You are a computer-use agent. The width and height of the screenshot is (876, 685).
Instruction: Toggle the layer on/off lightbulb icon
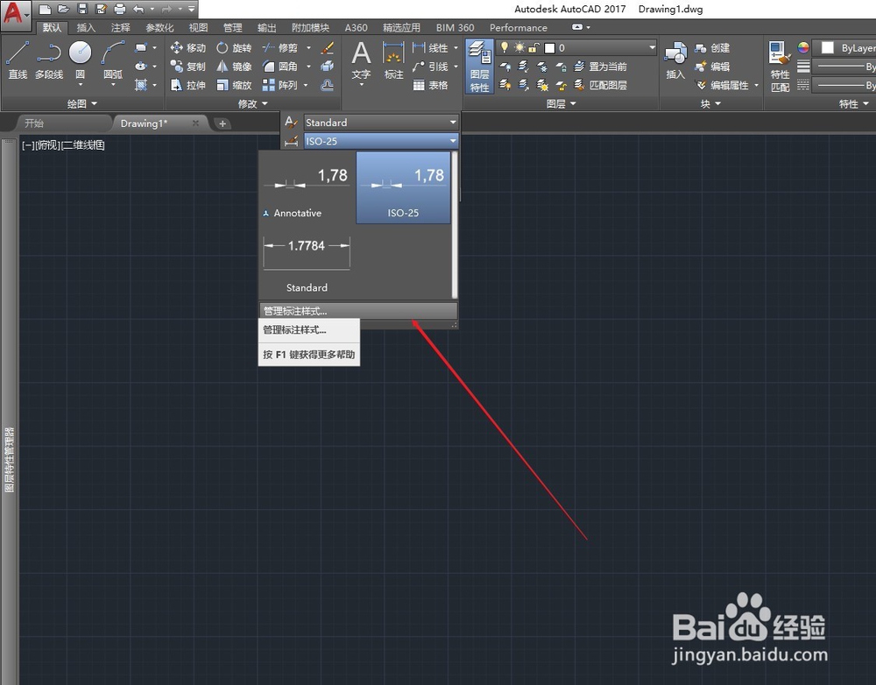click(x=505, y=47)
